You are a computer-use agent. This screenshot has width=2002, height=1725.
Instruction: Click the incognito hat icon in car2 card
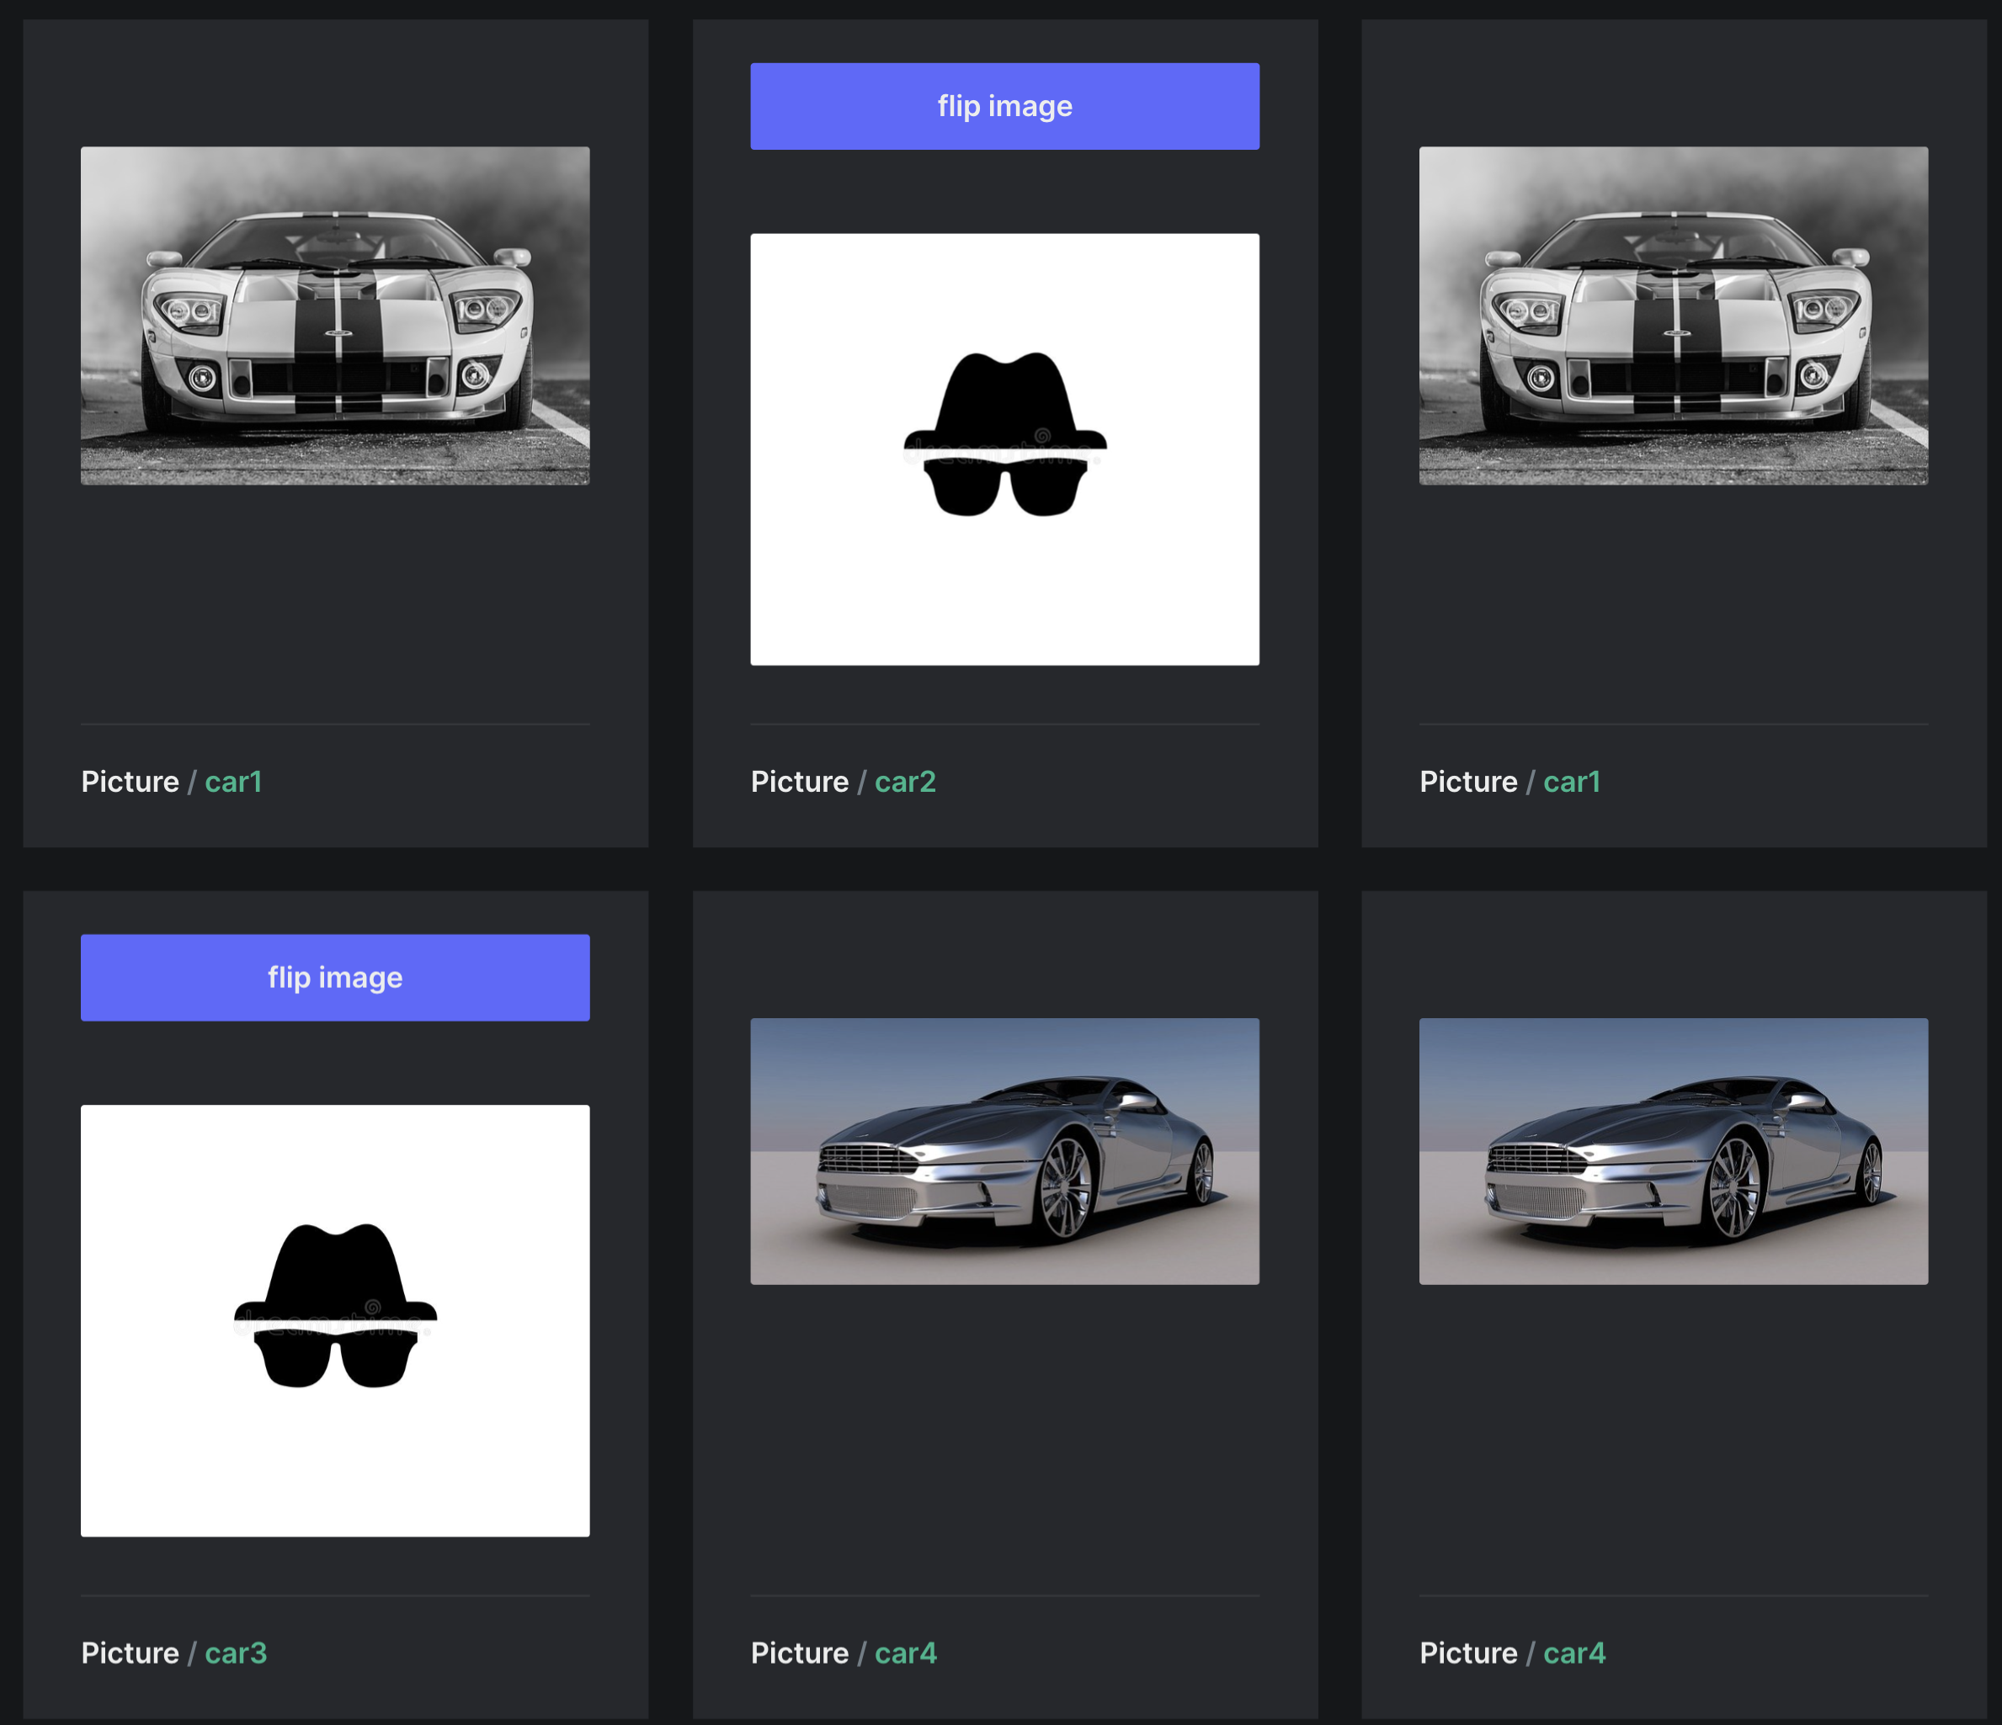click(x=1005, y=401)
